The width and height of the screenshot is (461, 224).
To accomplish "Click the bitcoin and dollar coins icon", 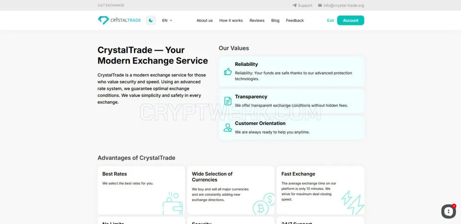I will coord(264,204).
